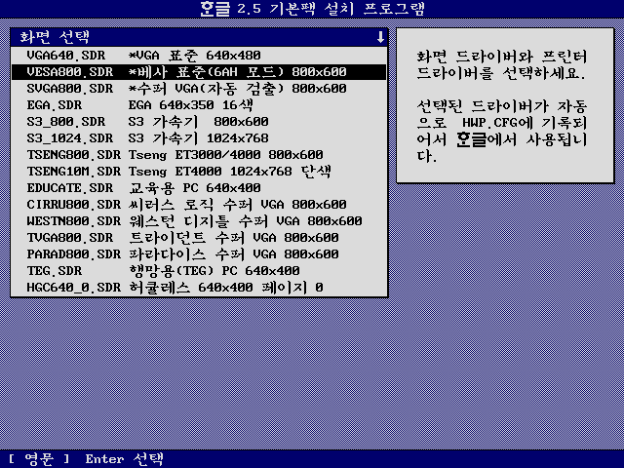Pick CIRRU800.SDR Cirrus Logic driver
Viewport: 624px width, 468px height.
point(199,205)
